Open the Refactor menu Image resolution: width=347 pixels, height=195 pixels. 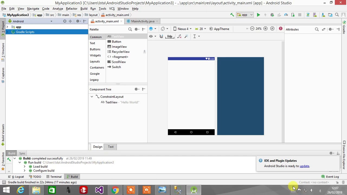[x=72, y=9]
